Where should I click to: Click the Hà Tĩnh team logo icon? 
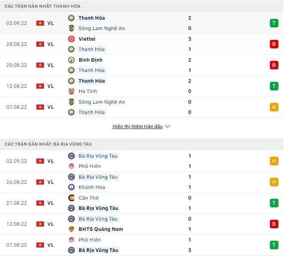(x=71, y=91)
